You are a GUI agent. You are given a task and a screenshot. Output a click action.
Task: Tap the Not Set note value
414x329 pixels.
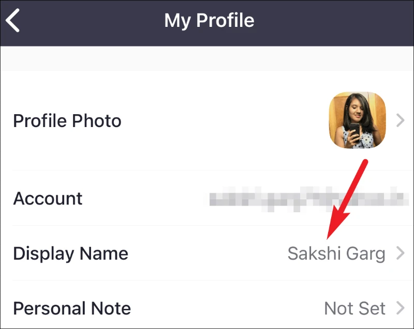354,308
